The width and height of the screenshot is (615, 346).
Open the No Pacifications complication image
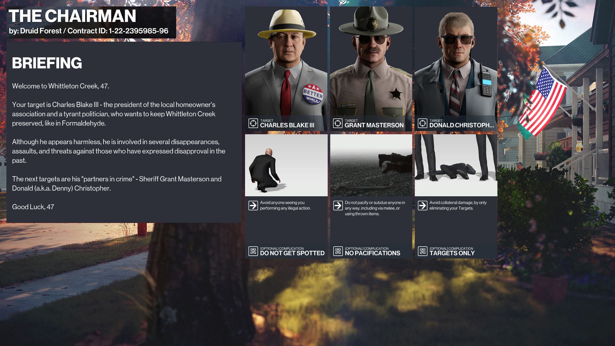[x=371, y=165]
